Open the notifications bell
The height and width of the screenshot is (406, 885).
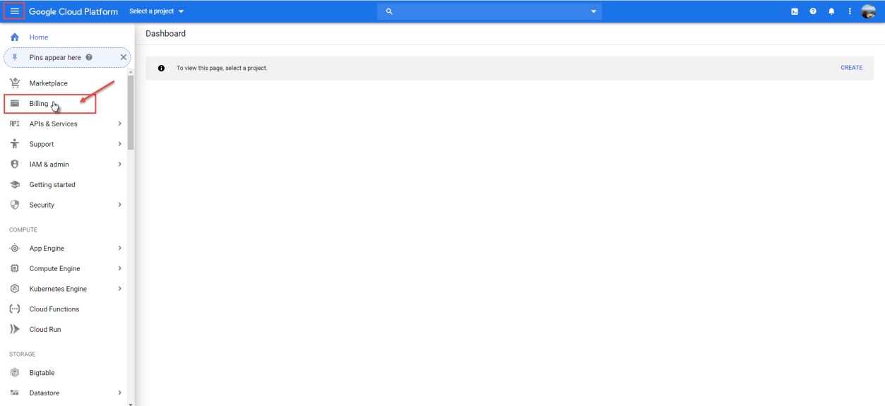(831, 11)
